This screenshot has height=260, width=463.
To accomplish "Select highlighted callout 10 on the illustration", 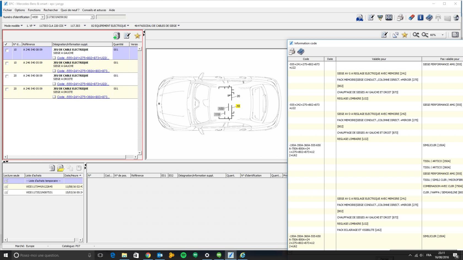I will pyautogui.click(x=238, y=106).
